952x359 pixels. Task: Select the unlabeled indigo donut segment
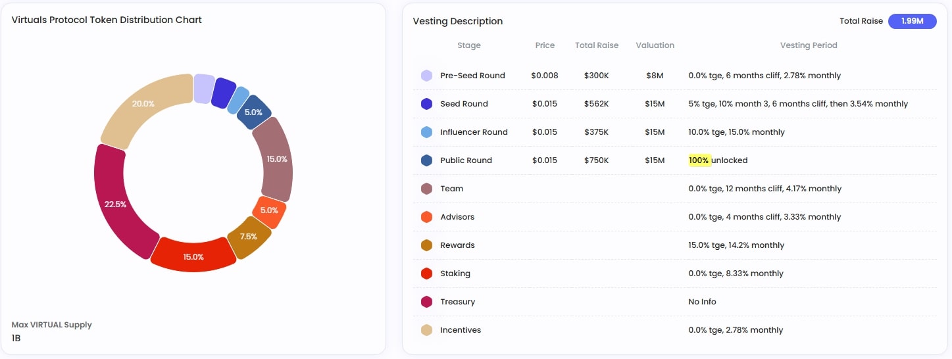point(224,93)
